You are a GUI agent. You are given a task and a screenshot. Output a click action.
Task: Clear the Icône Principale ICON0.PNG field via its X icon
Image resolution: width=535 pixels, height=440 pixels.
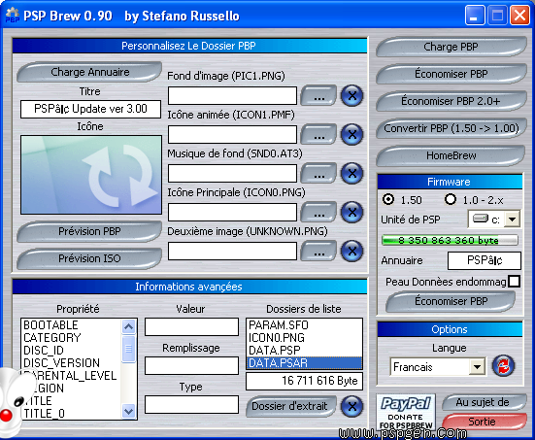pyautogui.click(x=351, y=213)
